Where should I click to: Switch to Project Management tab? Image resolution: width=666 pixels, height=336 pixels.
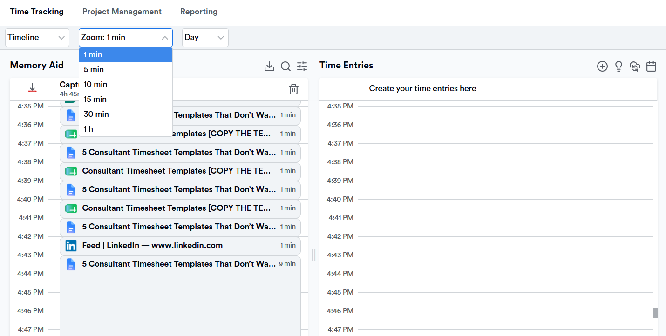[122, 12]
